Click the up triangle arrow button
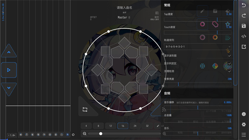 (x=9, y=51)
